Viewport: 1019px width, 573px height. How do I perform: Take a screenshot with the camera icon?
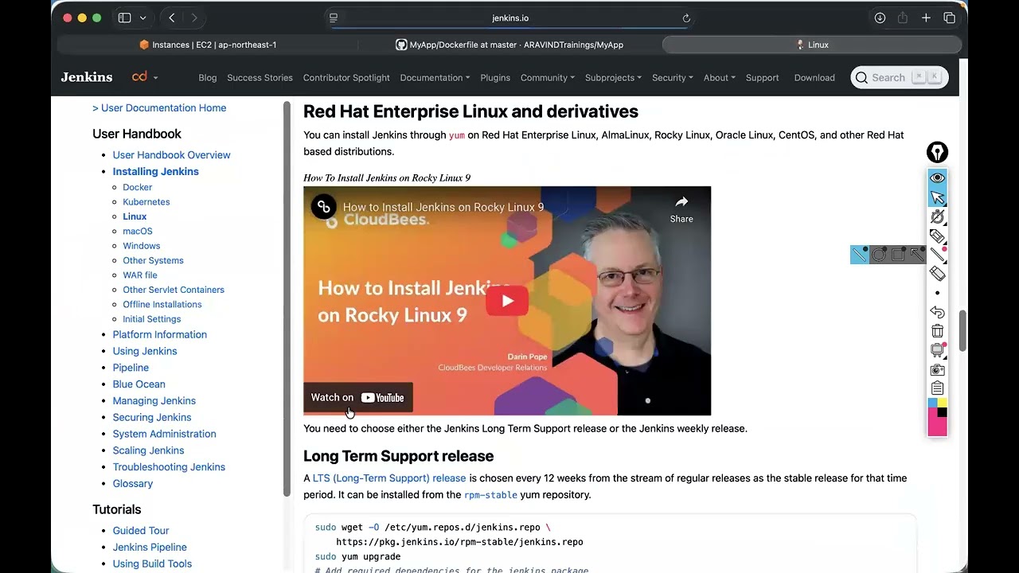tap(937, 369)
